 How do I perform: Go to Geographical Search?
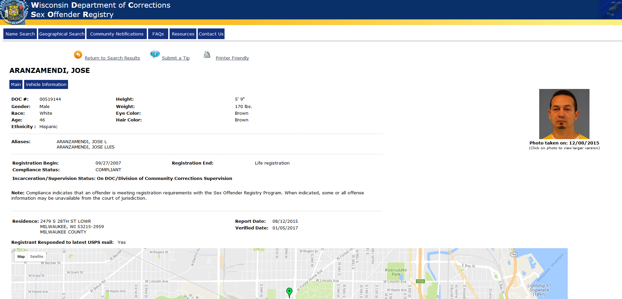62,34
